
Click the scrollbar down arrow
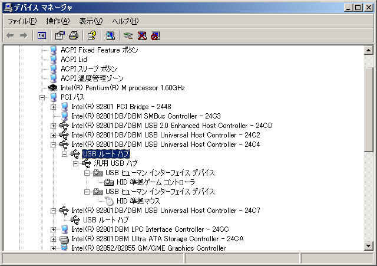click(x=368, y=246)
